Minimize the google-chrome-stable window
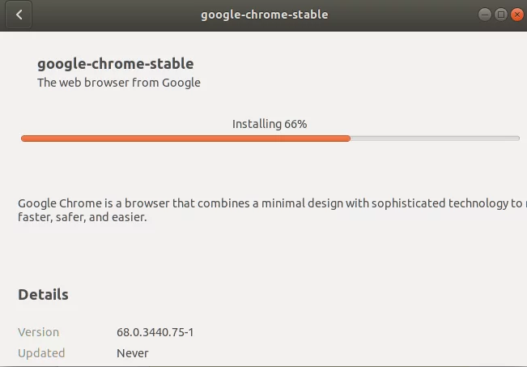This screenshot has width=527, height=367. 484,15
